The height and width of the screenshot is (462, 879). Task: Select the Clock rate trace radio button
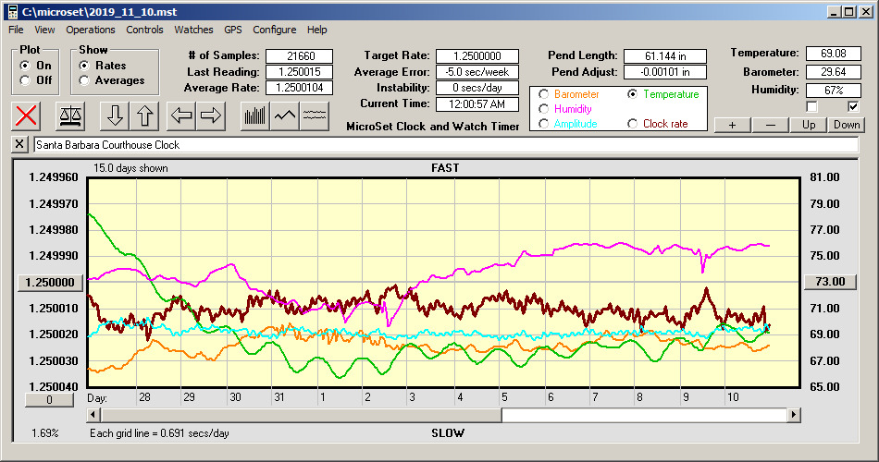click(x=632, y=124)
